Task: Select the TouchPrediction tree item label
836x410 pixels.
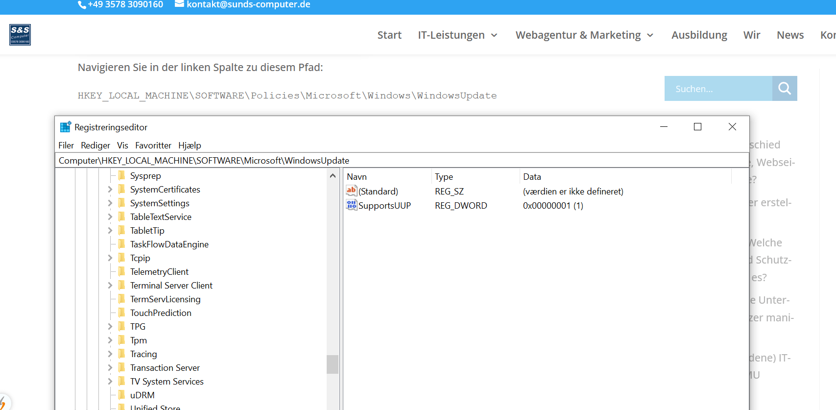Action: click(x=161, y=313)
